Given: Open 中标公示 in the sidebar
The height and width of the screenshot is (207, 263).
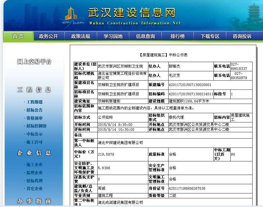Looking at the screenshot, I should [34, 134].
